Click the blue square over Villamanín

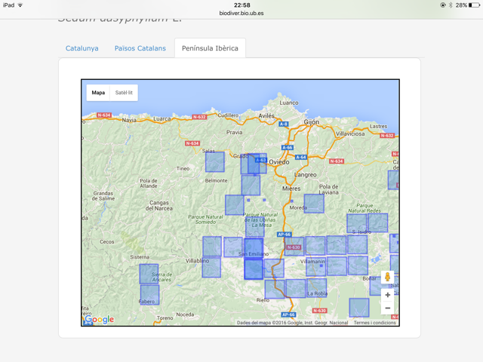315,265
